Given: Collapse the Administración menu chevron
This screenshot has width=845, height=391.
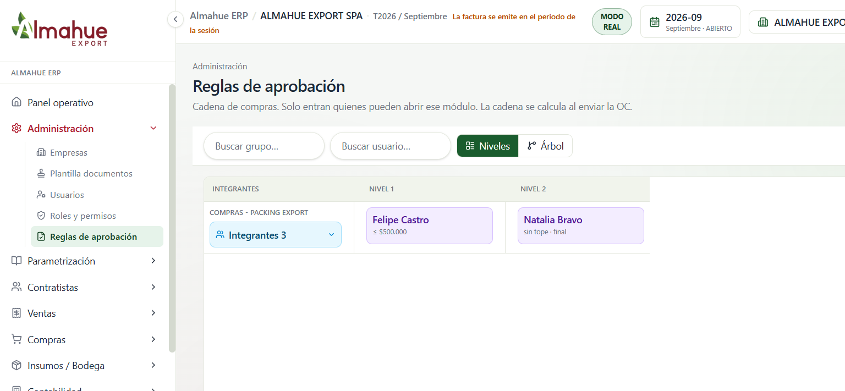Looking at the screenshot, I should pyautogui.click(x=153, y=128).
